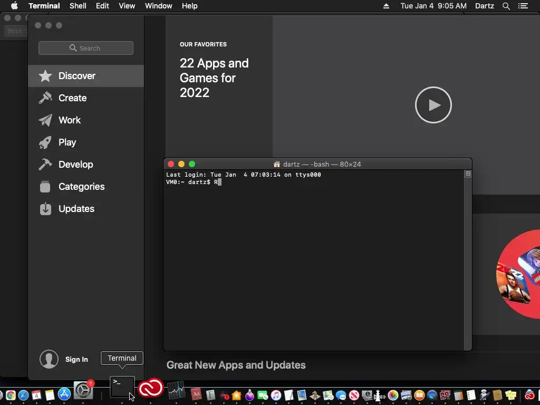Open the Terminal application menu

pos(44,6)
